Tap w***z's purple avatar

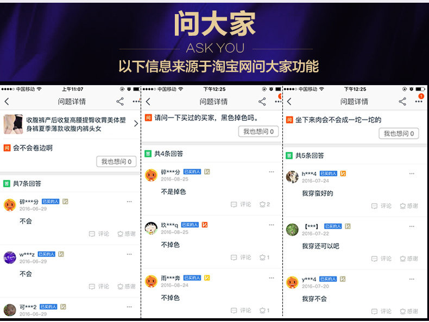10,257
